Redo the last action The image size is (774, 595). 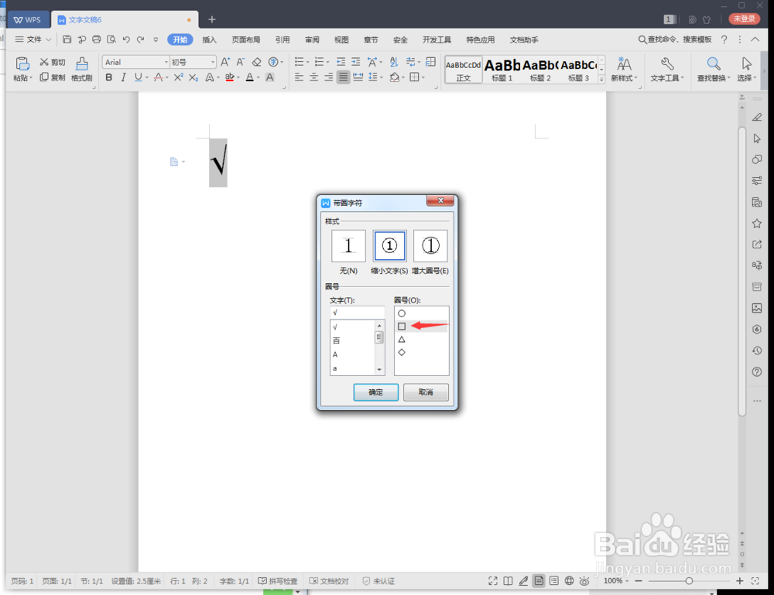tap(141, 39)
